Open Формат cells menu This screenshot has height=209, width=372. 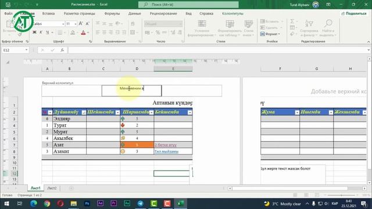click(270, 34)
